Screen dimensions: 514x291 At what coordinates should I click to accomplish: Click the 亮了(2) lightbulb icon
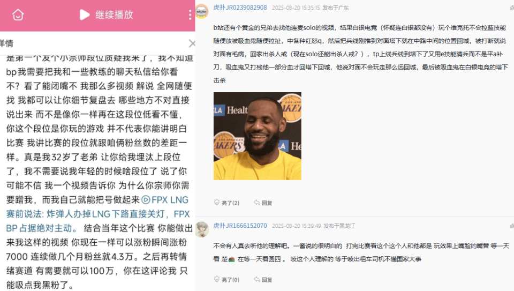pos(217,203)
